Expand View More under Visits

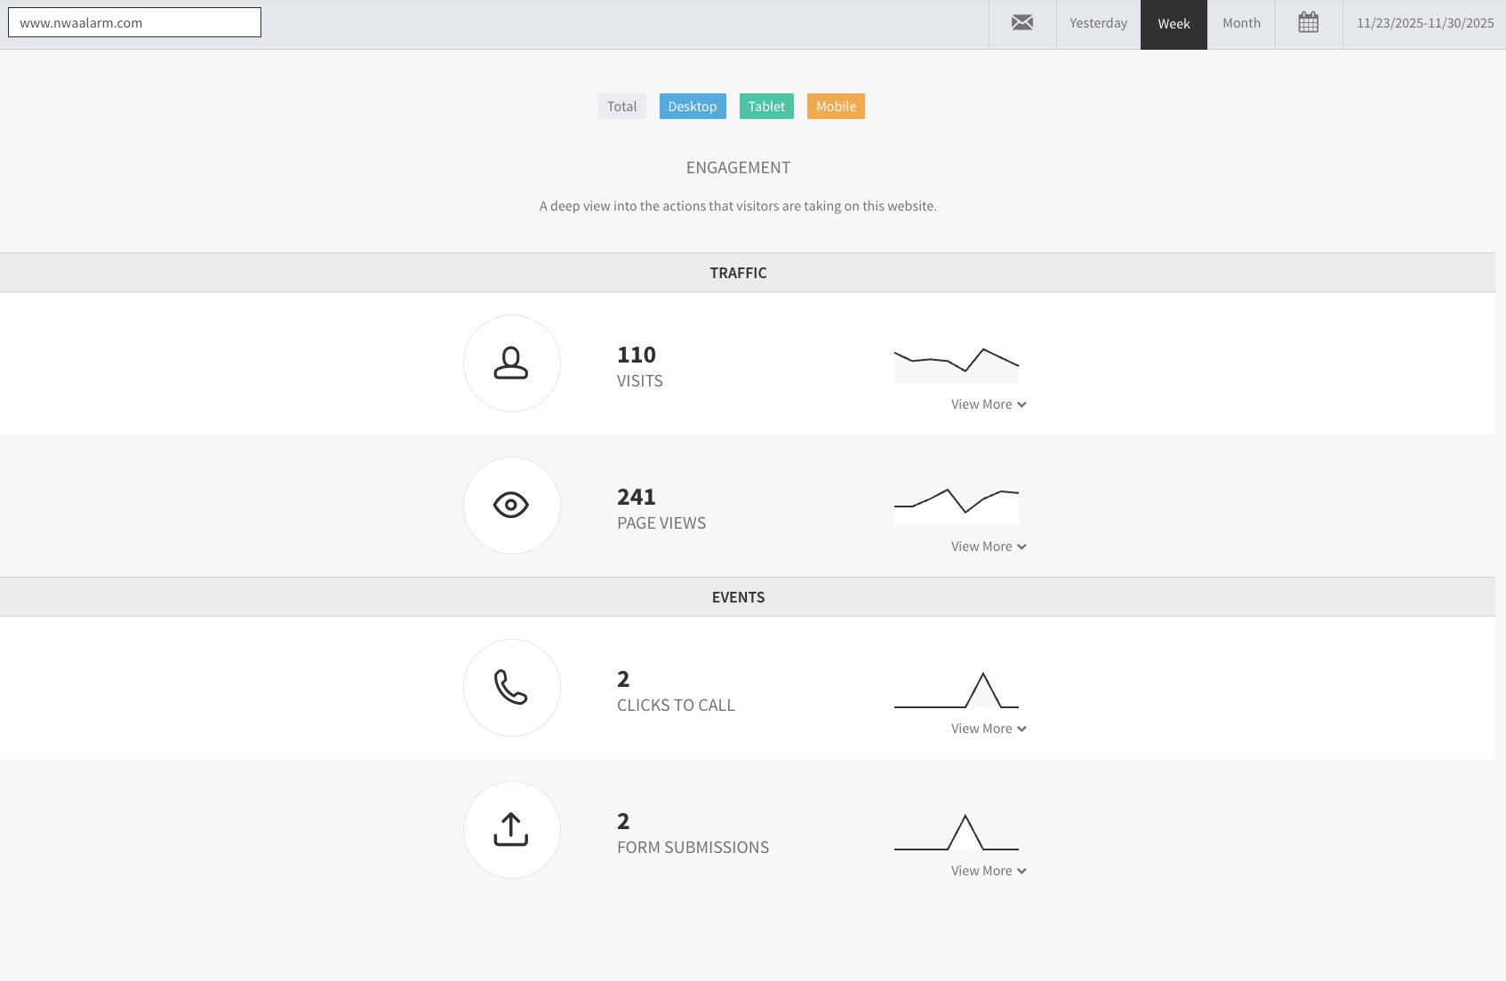click(989, 404)
